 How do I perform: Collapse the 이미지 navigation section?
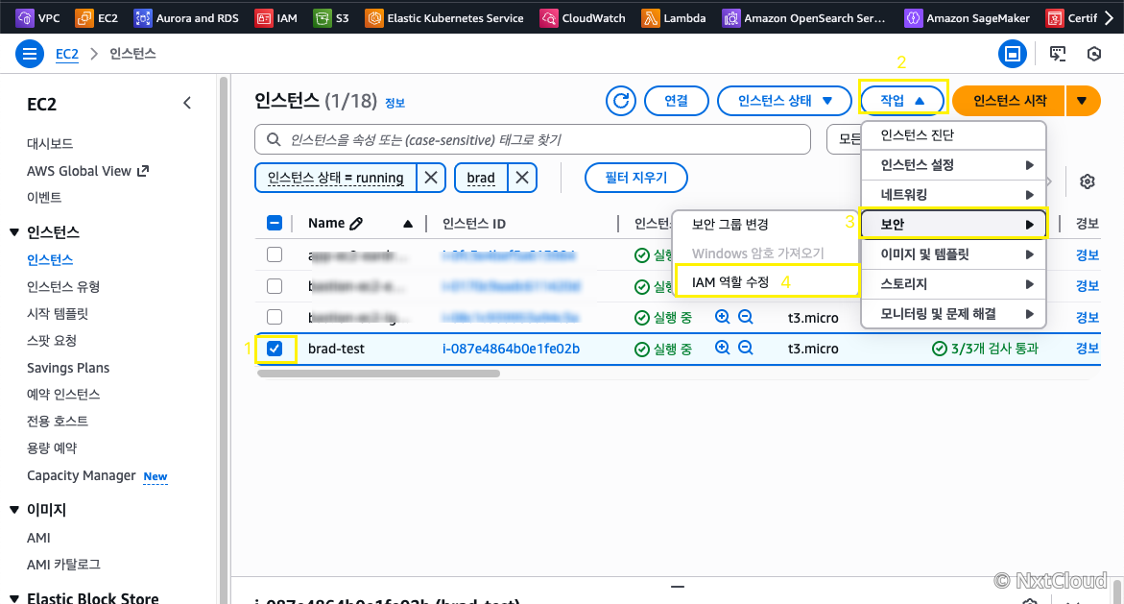pos(14,510)
